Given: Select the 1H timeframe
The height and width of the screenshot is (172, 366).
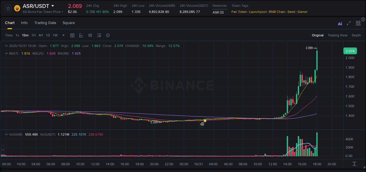Looking at the screenshot, I should pyautogui.click(x=33, y=35).
